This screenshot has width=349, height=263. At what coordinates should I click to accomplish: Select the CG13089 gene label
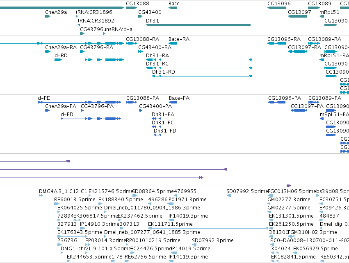coord(319,4)
